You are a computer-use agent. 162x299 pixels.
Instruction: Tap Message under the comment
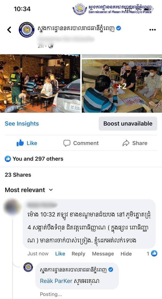103,254
